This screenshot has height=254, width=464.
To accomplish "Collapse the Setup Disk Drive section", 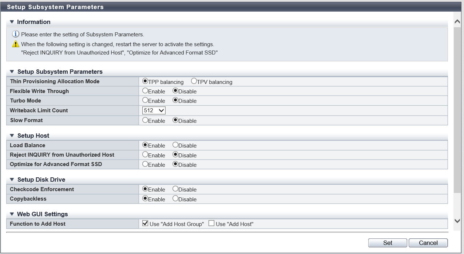I will pyautogui.click(x=12, y=180).
